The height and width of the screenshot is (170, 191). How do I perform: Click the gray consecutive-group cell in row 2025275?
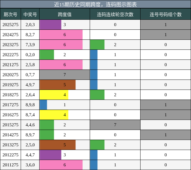(x=166, y=25)
